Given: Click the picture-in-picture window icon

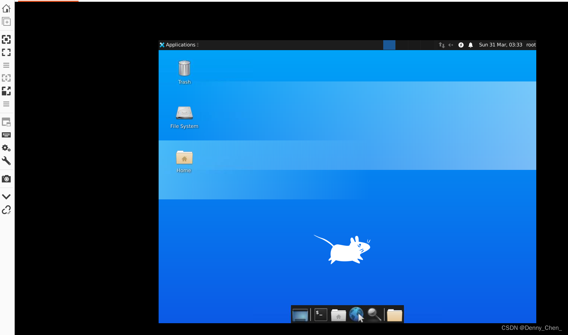Looking at the screenshot, I should (x=6, y=122).
